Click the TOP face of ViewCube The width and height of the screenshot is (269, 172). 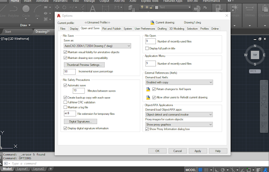255,55
